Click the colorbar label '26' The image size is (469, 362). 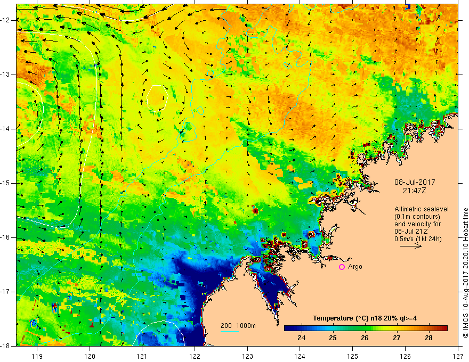[365, 338]
